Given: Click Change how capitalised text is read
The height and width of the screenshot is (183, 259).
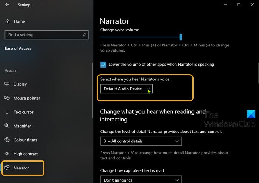Looking at the screenshot, I should 132,170.
